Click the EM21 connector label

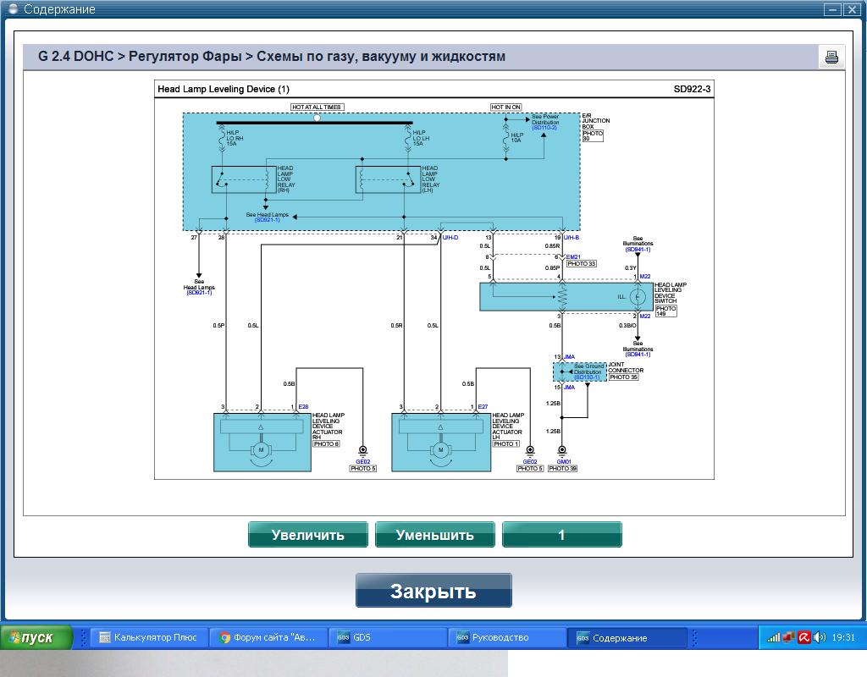[573, 257]
